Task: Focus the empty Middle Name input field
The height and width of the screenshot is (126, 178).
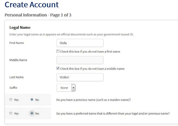Action: click(x=80, y=60)
